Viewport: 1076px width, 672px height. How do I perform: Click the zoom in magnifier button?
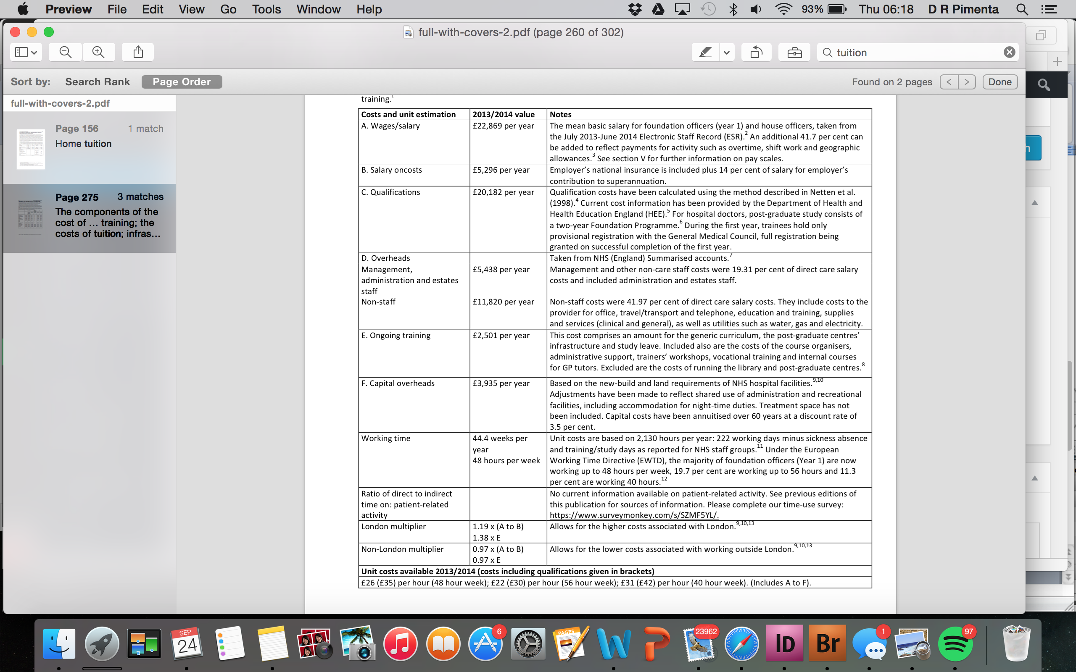[98, 52]
